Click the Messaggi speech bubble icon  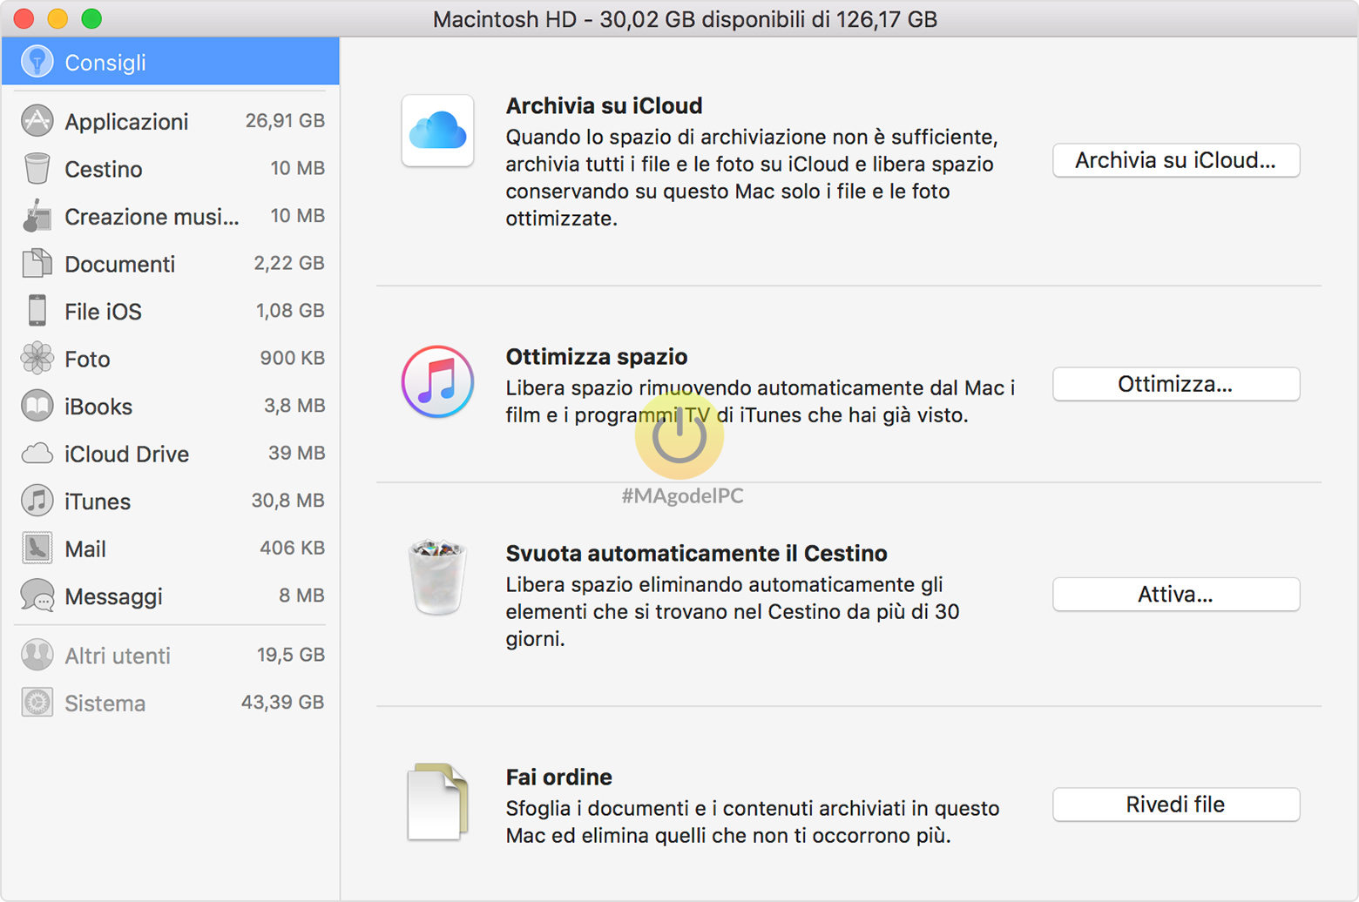(x=37, y=596)
